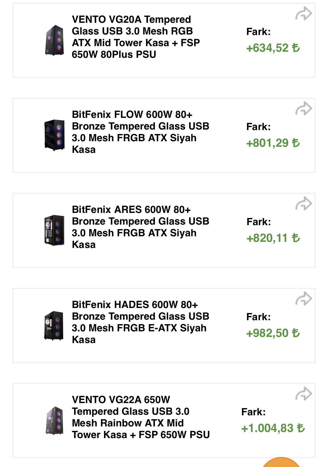Click share arrow on BitFenix HADES card

coord(304,299)
